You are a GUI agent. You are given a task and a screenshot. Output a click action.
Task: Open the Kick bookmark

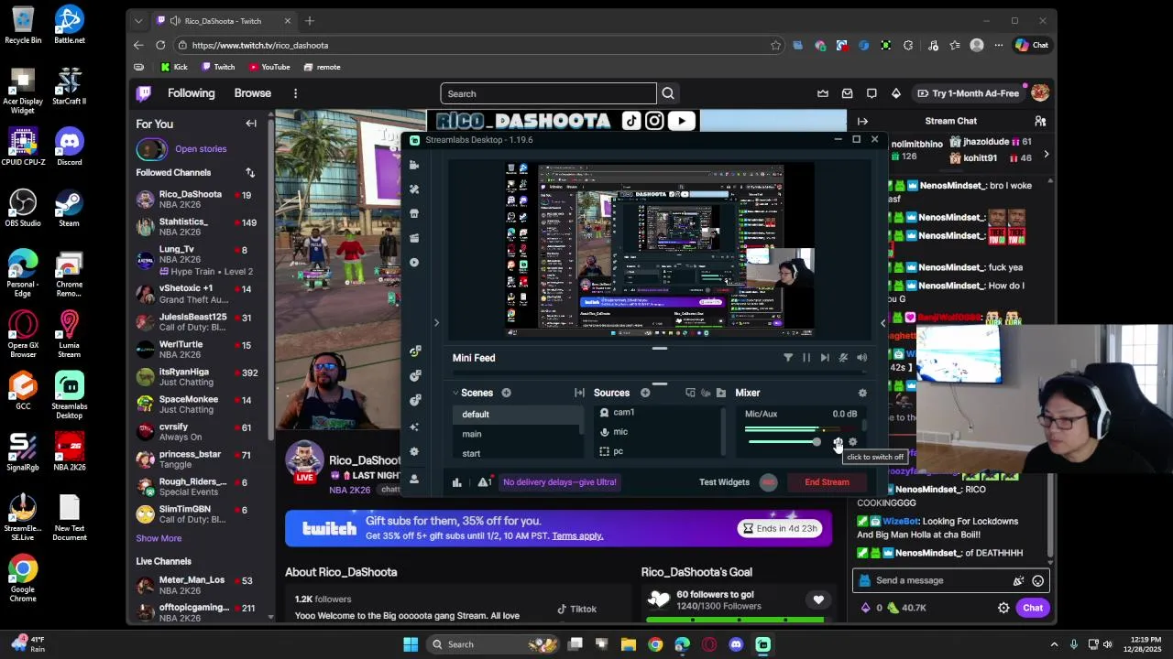(x=173, y=67)
